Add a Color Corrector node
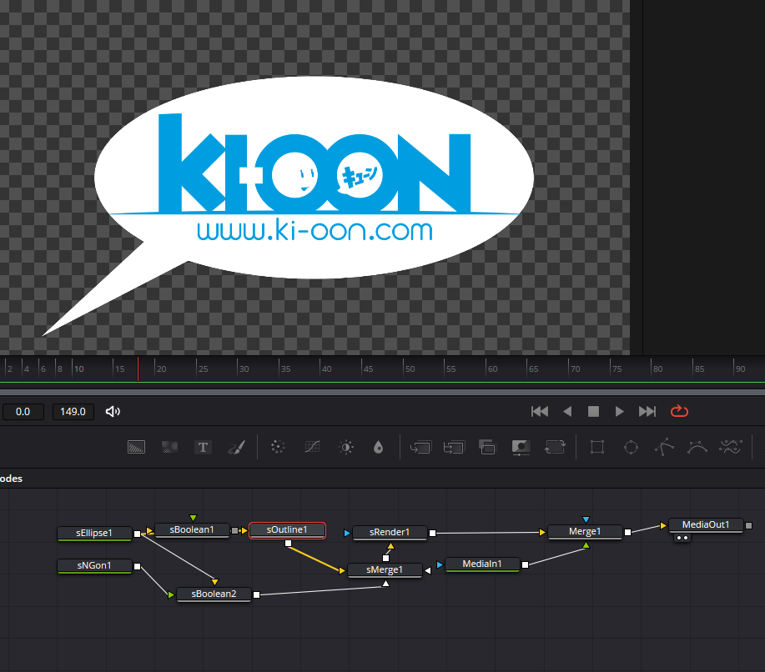Image resolution: width=765 pixels, height=672 pixels. pyautogui.click(x=278, y=447)
